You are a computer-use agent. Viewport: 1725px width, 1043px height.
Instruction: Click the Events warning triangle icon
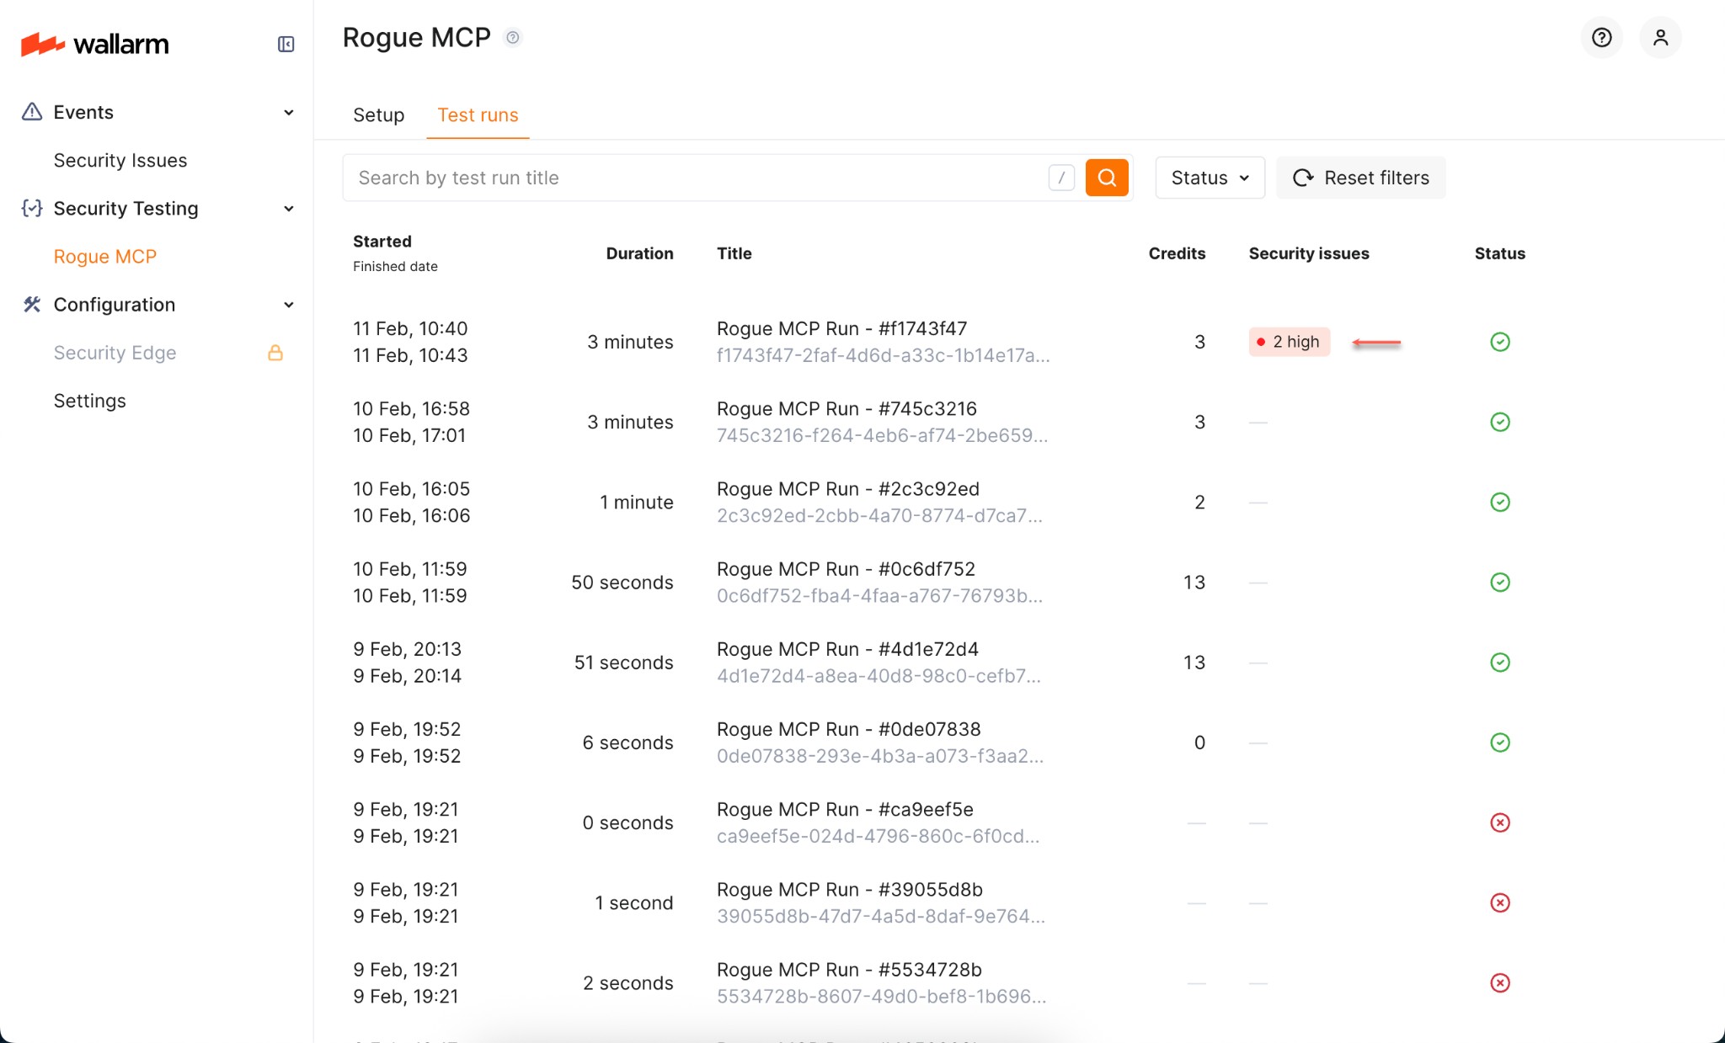(32, 111)
